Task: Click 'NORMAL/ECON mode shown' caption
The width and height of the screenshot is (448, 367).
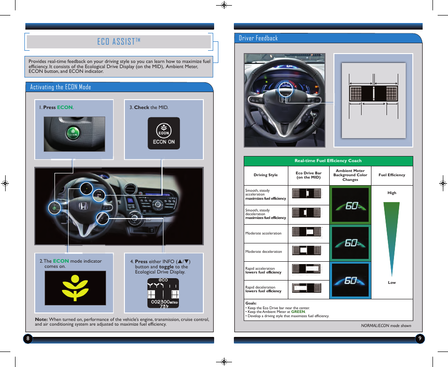Action: (386, 326)
